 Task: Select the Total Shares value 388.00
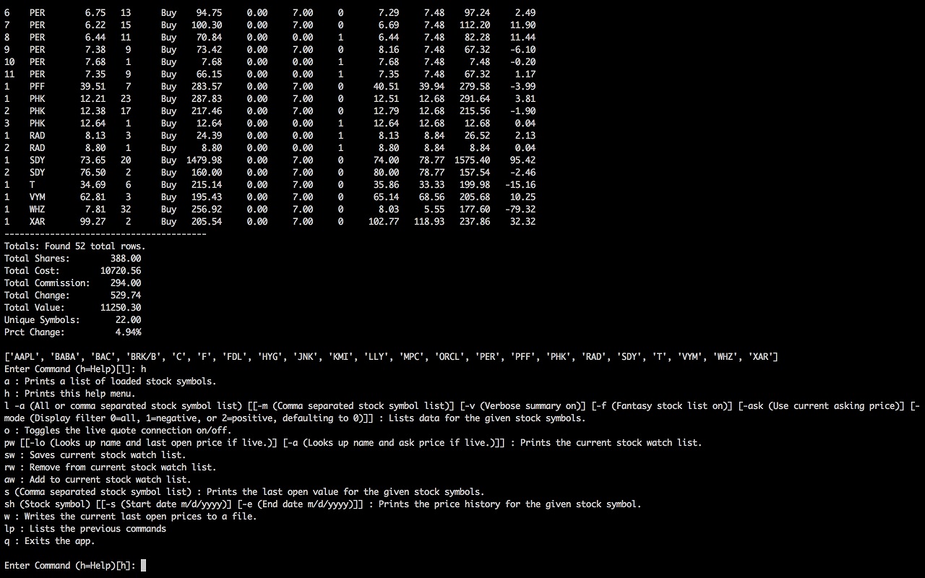tap(126, 259)
